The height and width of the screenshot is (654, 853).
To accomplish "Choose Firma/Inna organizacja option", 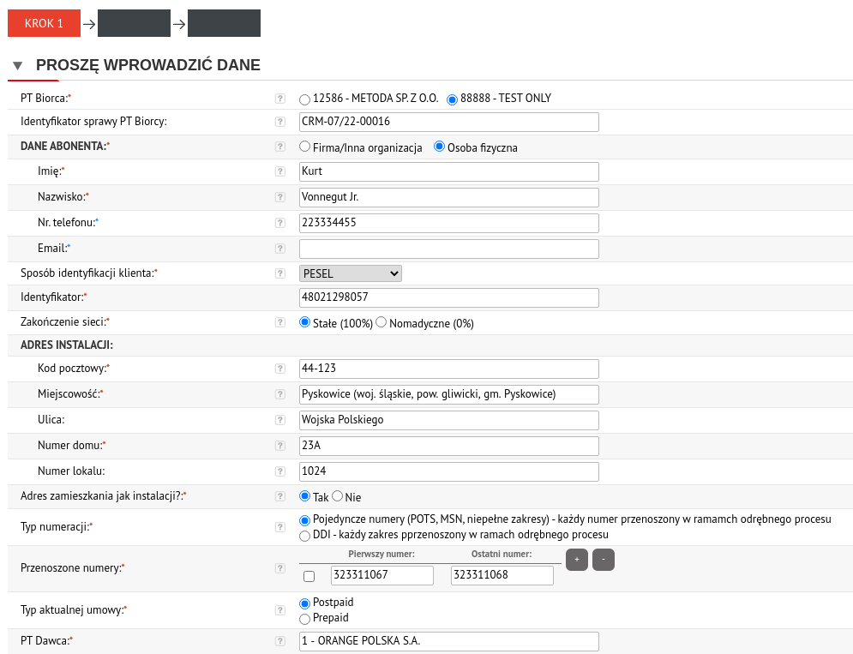I will click(x=304, y=147).
